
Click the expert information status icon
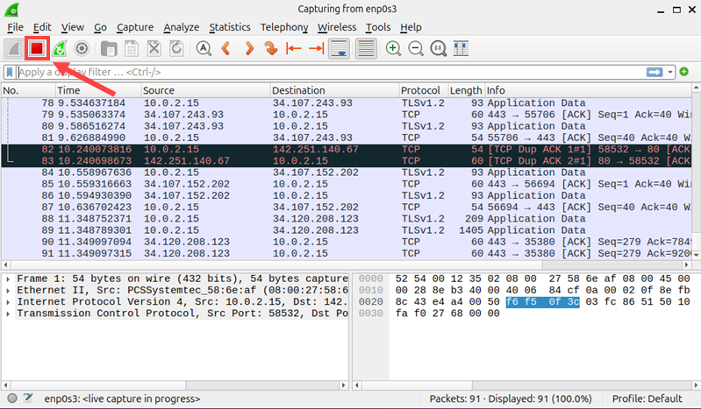(x=12, y=398)
